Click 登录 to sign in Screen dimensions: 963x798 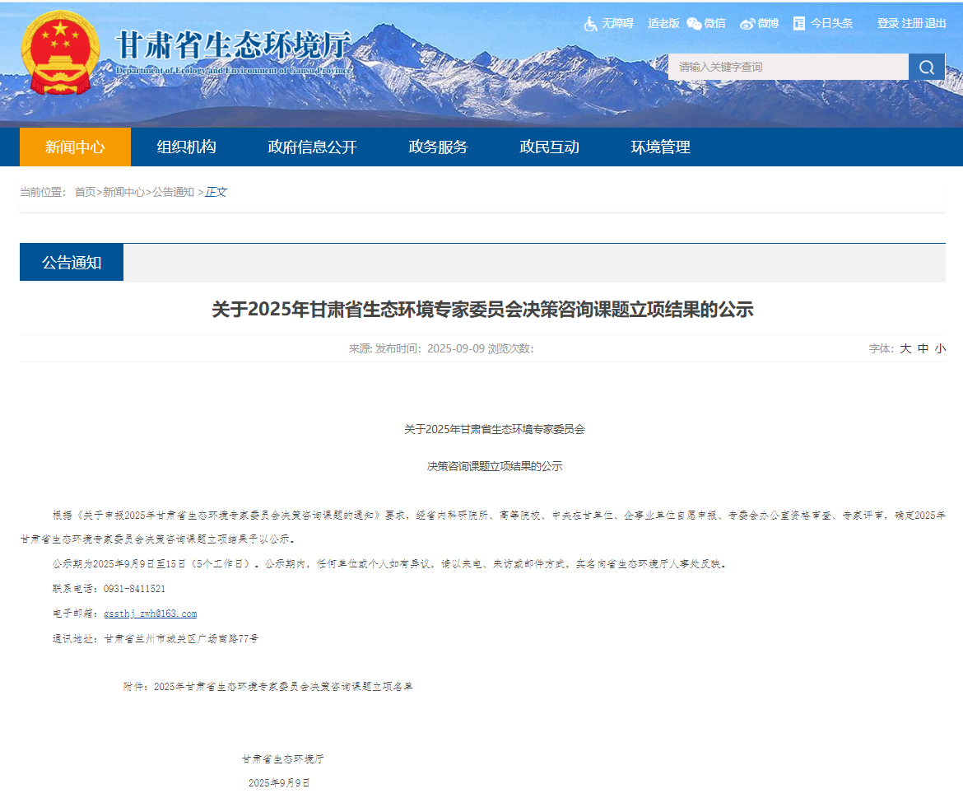tap(887, 24)
